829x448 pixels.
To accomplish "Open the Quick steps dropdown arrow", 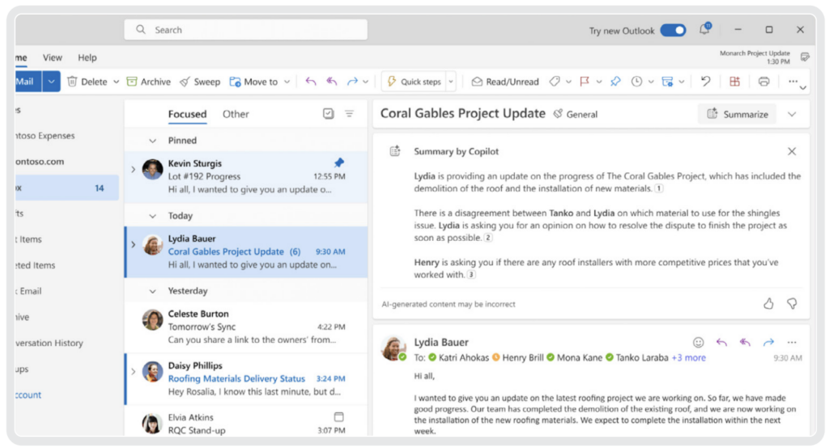I will coord(451,82).
